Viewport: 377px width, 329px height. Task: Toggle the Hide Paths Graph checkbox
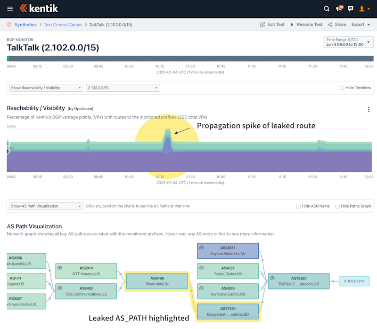337,206
